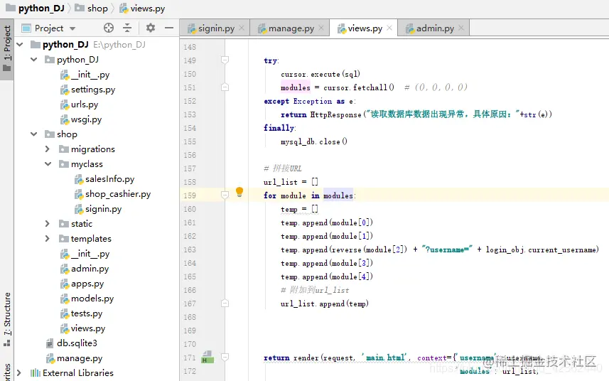Collapse the inner python_DJ folder
The image size is (609, 381).
point(34,60)
